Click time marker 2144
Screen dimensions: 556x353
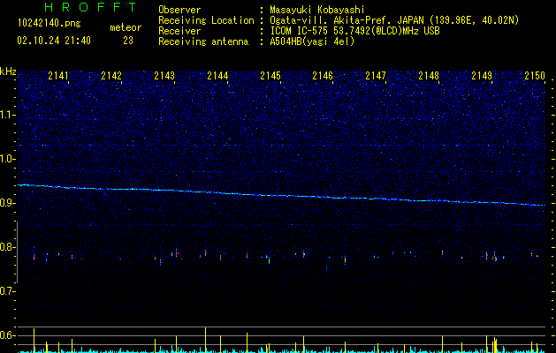point(217,76)
